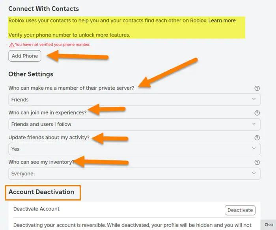Open the Chat tab in the corner
Viewport: 276px width, 230px height.
point(269,225)
